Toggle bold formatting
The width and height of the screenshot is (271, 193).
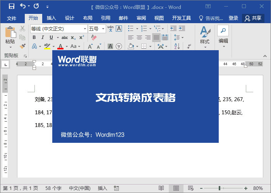click(34, 37)
